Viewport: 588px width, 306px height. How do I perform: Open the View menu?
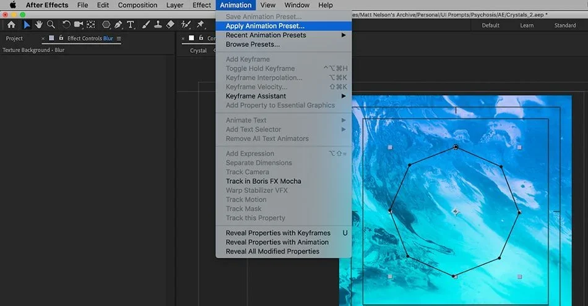click(268, 5)
